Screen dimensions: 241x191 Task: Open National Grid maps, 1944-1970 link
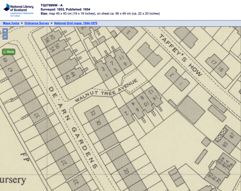(75, 23)
